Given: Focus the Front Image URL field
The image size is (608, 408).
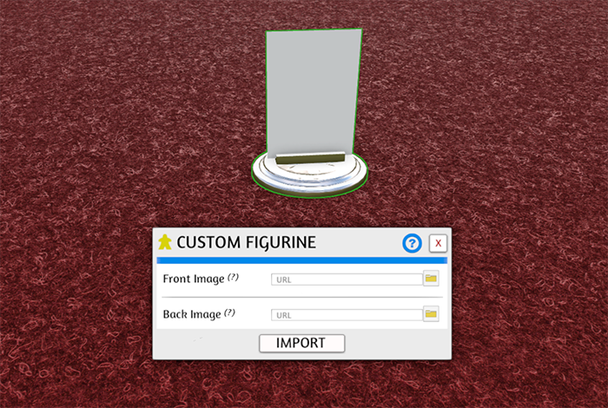Looking at the screenshot, I should click(x=347, y=280).
